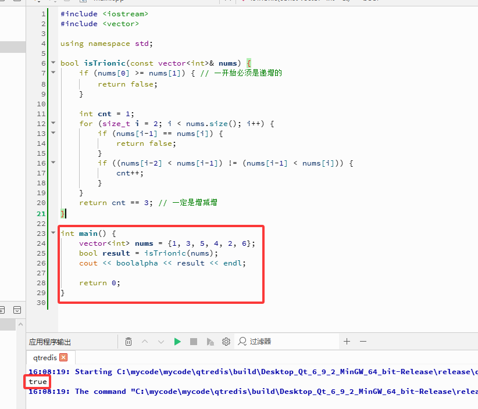Close the qtredis output tab
478x409 pixels.
coord(63,357)
